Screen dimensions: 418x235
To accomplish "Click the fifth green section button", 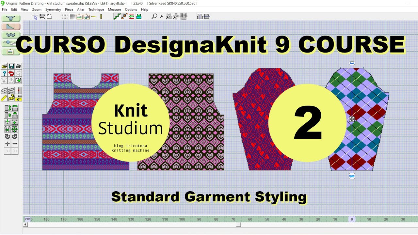I will point(11,52).
